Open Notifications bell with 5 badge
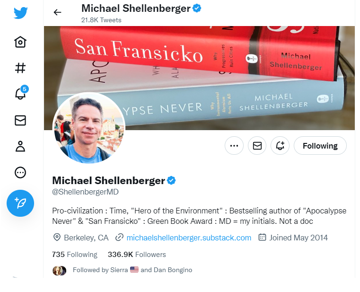 pos(21,93)
